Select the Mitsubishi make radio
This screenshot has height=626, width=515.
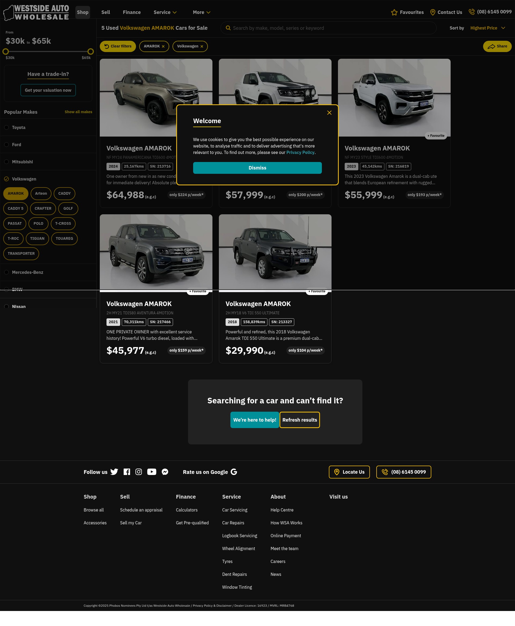[6, 162]
